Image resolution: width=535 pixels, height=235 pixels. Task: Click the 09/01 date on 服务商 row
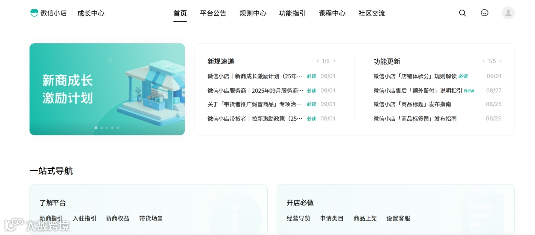pyautogui.click(x=328, y=91)
